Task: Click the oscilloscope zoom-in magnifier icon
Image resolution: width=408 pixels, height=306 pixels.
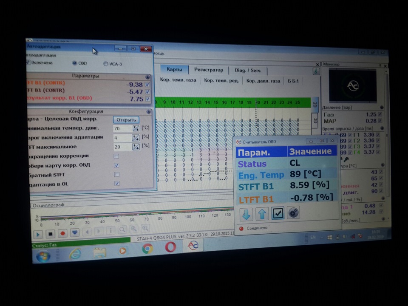Action: (134, 229)
